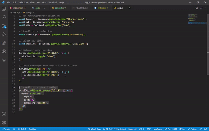Viewport: 209px width, 131px height.
Task: Click the querySelectorAll call on line 10
Action: pos(60,44)
